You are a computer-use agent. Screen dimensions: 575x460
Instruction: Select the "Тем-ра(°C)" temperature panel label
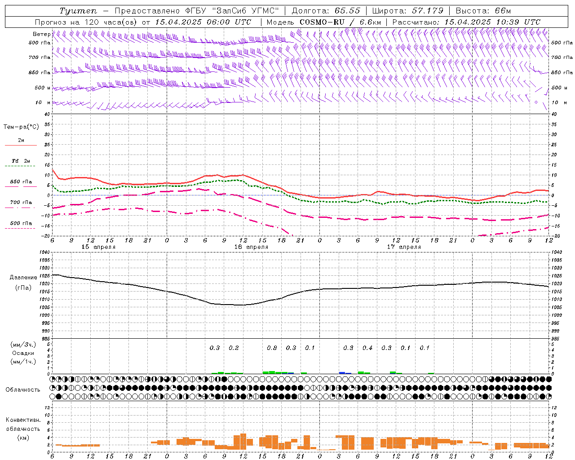(21, 127)
